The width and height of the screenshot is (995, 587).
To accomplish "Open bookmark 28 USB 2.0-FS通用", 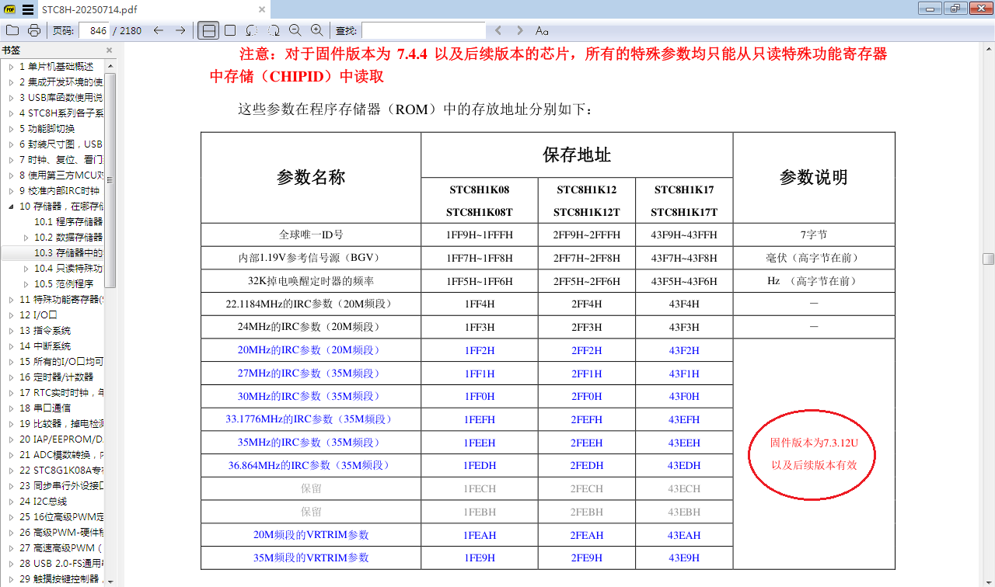I will point(61,564).
